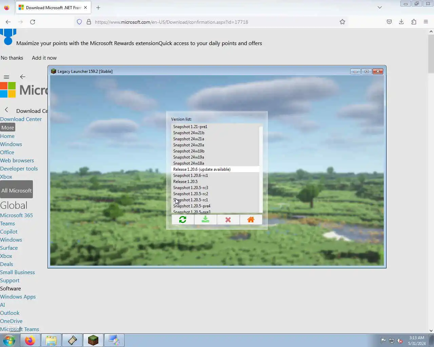The width and height of the screenshot is (434, 347).
Task: Expand the list all tabs dropdown
Action: pos(380,7)
